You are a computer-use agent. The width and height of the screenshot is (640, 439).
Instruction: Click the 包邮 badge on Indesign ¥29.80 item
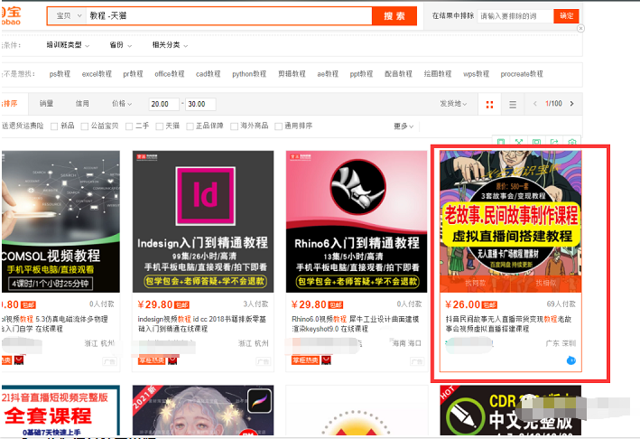[181, 305]
